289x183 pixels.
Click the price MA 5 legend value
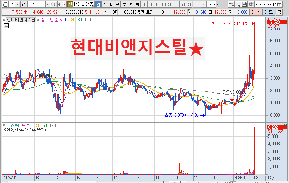pos(61,20)
